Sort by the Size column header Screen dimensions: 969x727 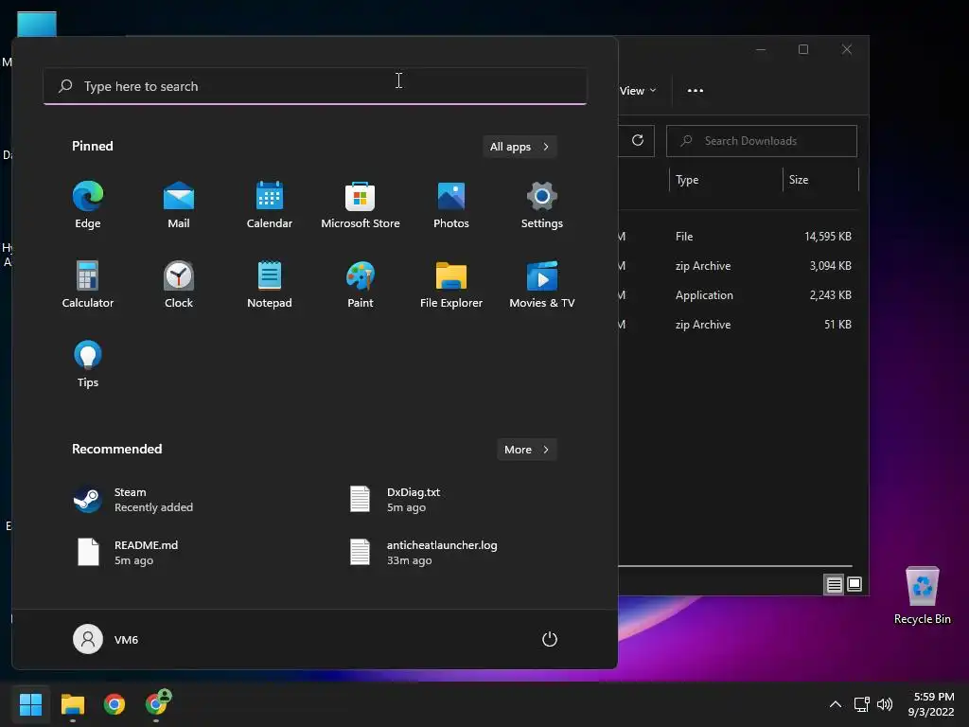coord(820,180)
